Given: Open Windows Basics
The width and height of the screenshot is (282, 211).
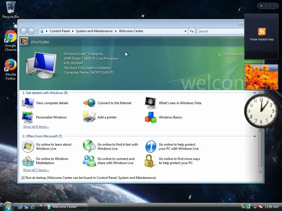Looking at the screenshot, I should pyautogui.click(x=163, y=117).
